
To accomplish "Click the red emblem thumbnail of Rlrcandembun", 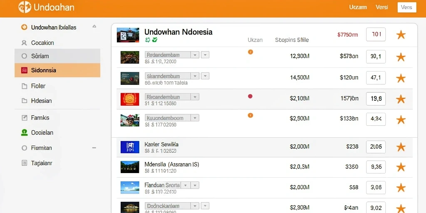I will tap(130, 99).
